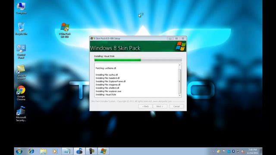Cancel the Skin Pack installation

coord(176,106)
